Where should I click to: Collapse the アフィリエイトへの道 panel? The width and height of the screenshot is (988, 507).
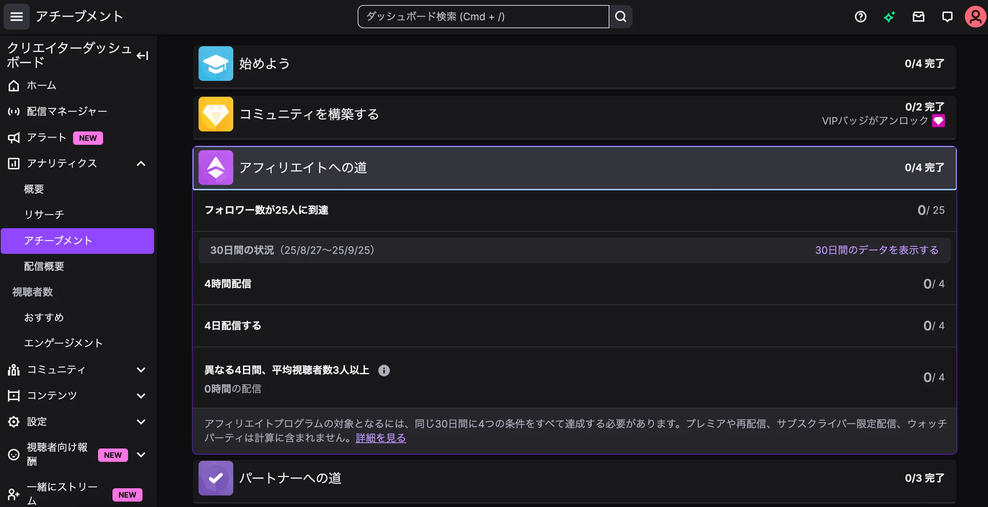coord(574,168)
